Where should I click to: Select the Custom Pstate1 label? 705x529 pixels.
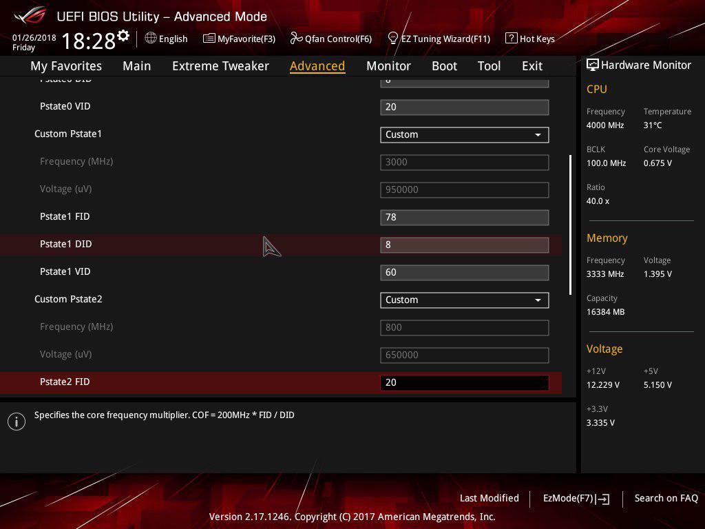coord(68,134)
